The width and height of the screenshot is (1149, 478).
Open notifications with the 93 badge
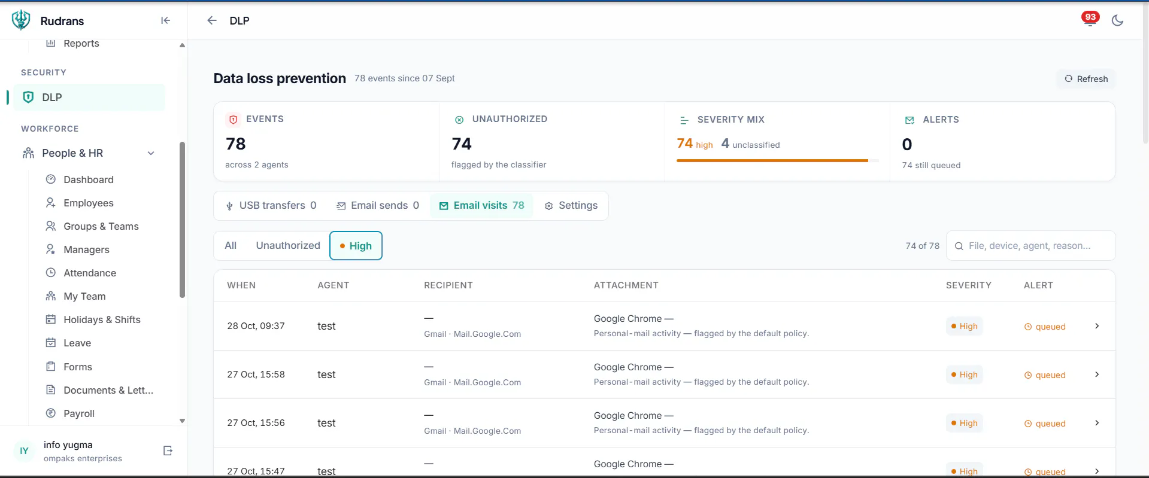[1090, 20]
